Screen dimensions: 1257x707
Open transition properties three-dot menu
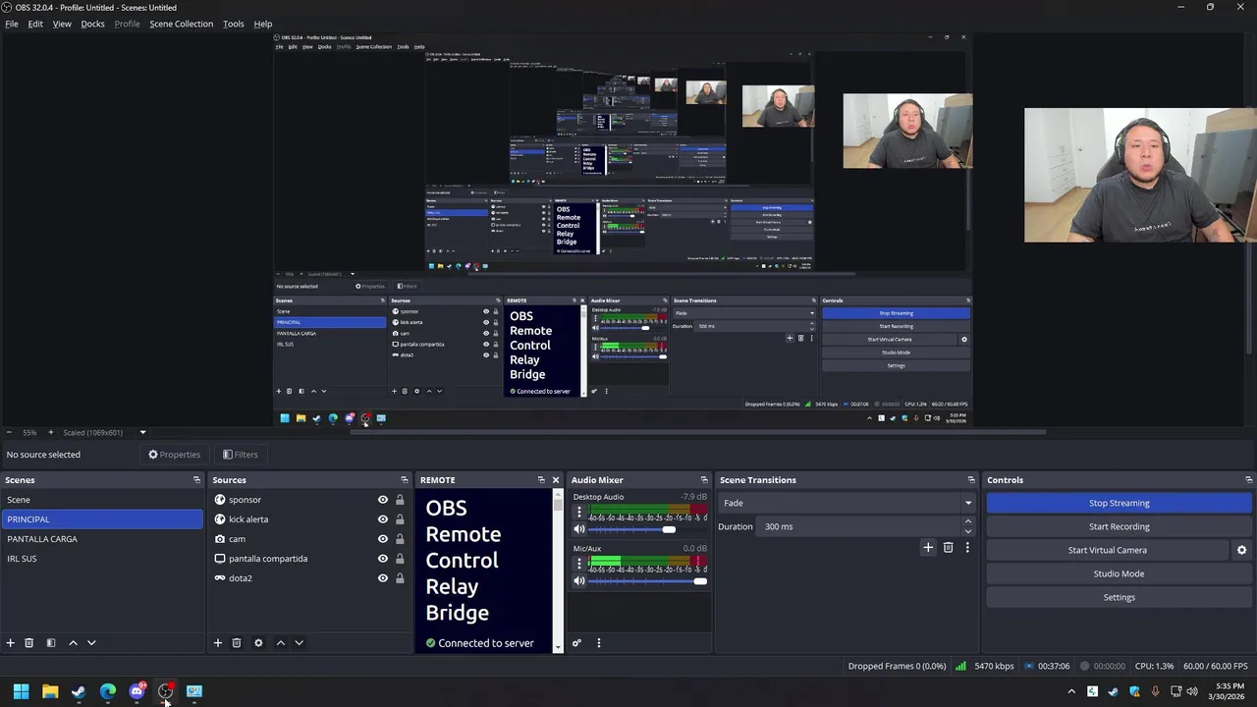click(967, 548)
